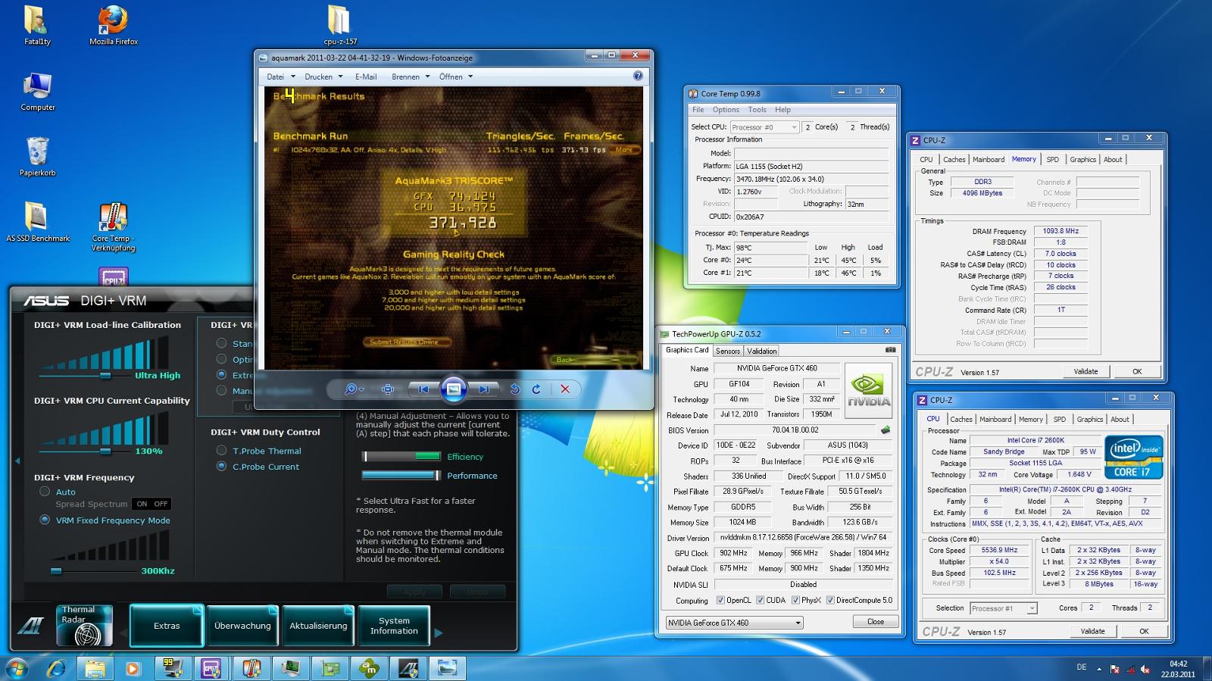Click the left arrow on DIGI+ VRM panel

[17, 461]
